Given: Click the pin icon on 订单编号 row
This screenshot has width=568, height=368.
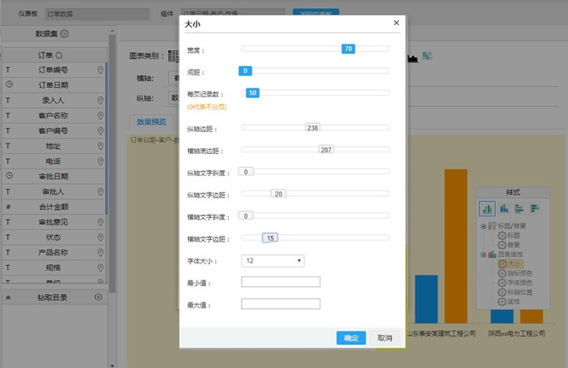Looking at the screenshot, I should (x=100, y=71).
